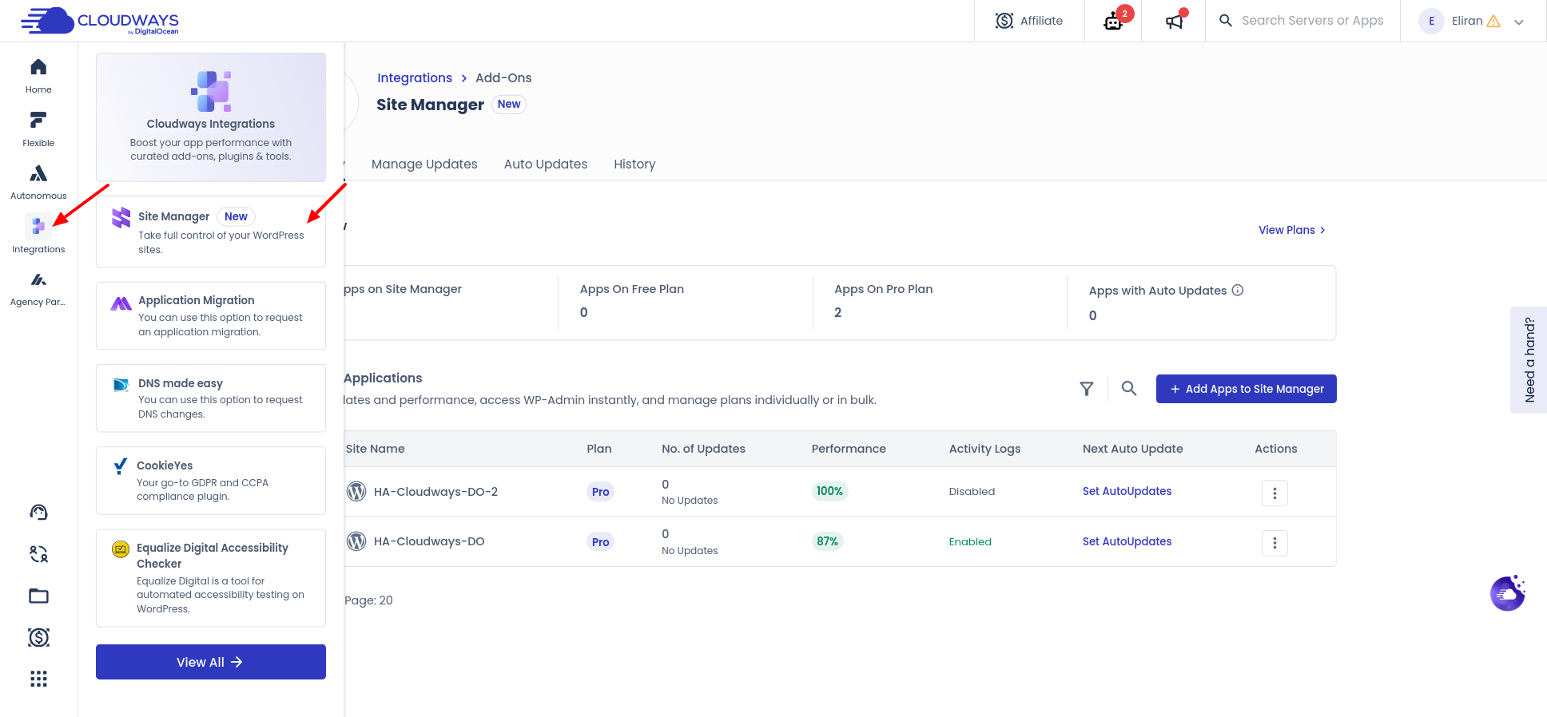Click the Integrations breadcrumb link
This screenshot has width=1547, height=717.
415,77
